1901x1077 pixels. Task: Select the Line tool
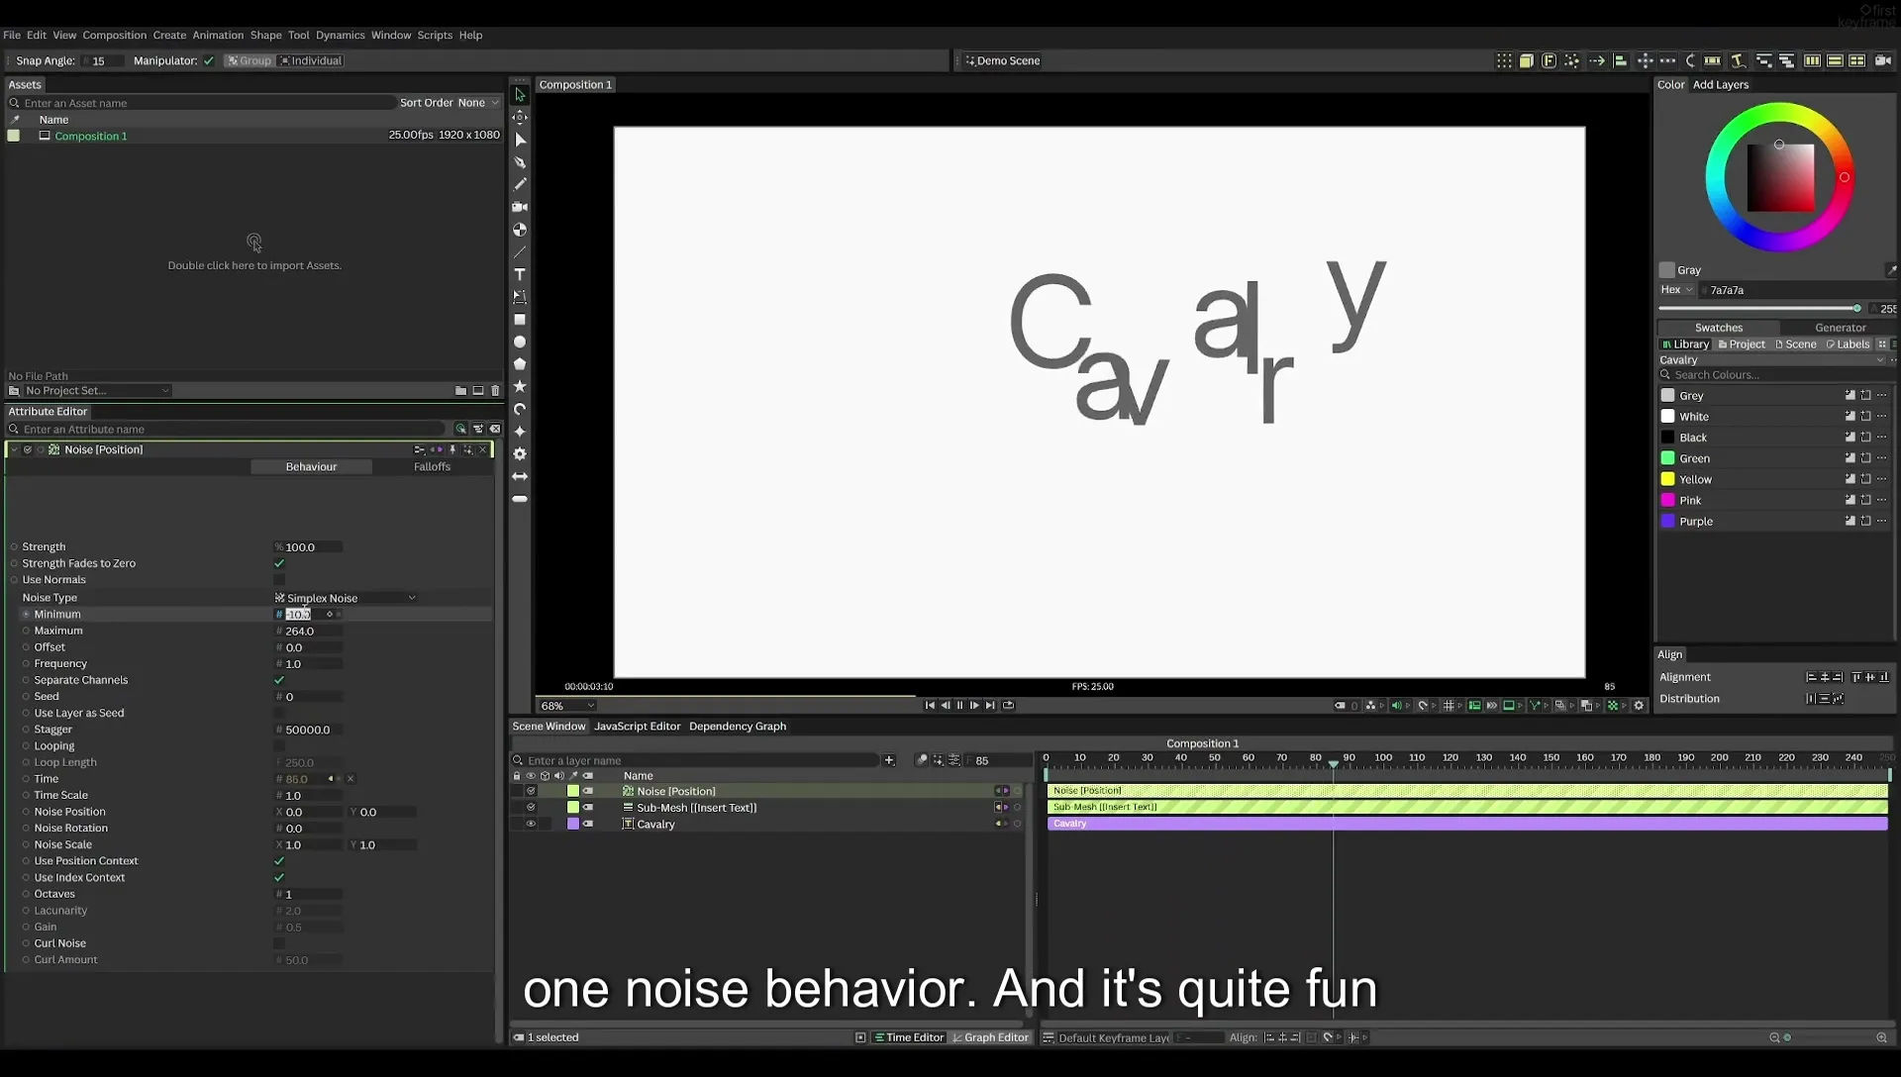coord(520,252)
